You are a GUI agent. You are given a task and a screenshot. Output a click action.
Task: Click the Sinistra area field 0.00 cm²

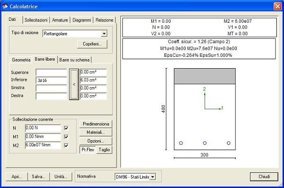tap(93, 88)
